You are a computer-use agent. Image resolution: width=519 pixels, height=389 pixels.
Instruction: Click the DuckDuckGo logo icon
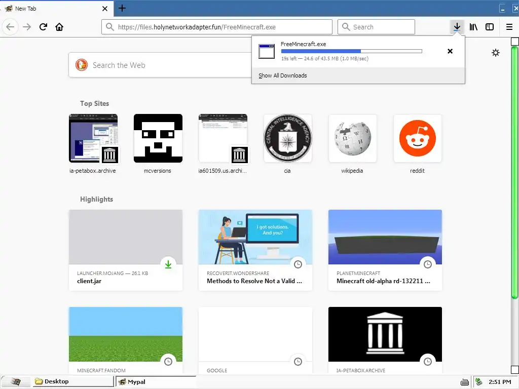(81, 65)
